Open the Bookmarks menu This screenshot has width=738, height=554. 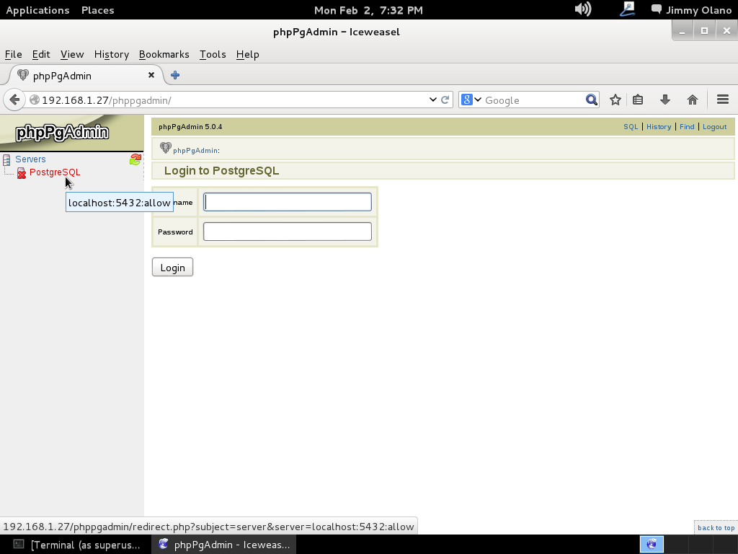(164, 54)
